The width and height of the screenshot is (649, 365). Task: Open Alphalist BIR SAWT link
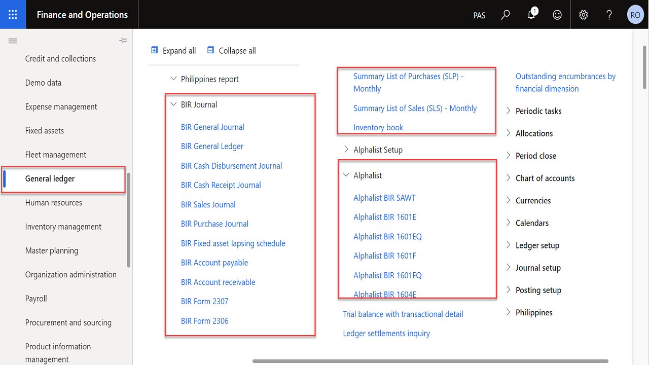tap(384, 198)
